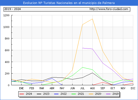Click the http://www.foro-ciudad.com URL text
The height and width of the screenshot is (100, 138).
[x=109, y=9]
